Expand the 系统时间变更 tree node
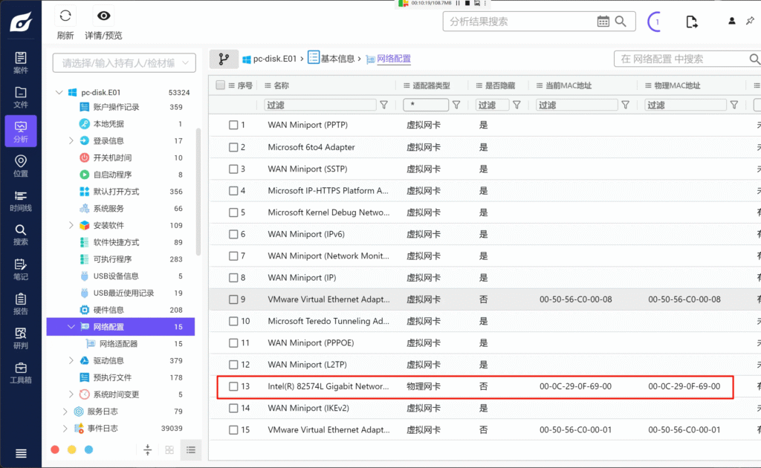 click(71, 394)
